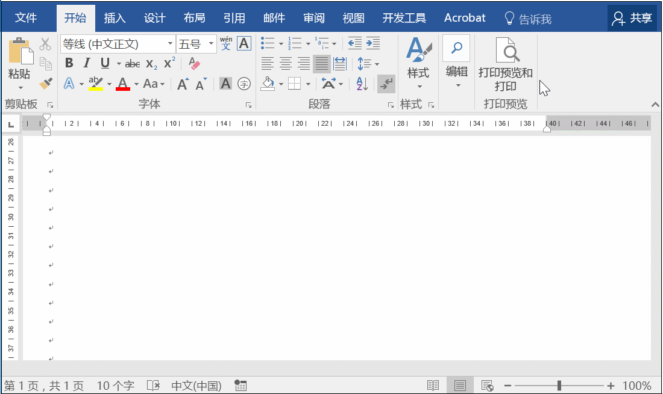Open underline style dropdown arrow
Image resolution: width=663 pixels, height=394 pixels.
pyautogui.click(x=119, y=64)
